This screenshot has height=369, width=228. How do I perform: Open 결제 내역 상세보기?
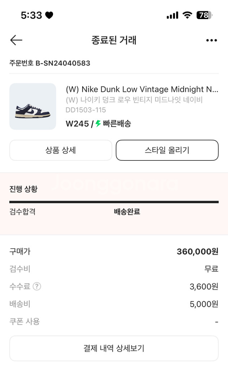114,348
